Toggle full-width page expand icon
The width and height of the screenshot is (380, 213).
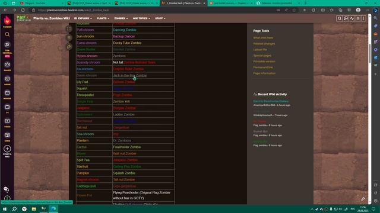(69, 29)
